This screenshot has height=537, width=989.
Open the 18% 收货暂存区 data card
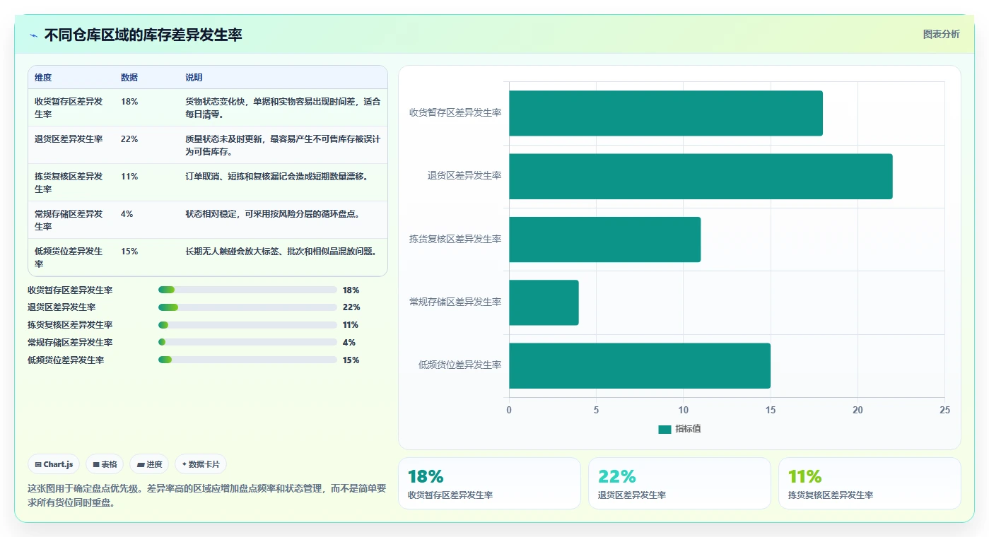(489, 483)
